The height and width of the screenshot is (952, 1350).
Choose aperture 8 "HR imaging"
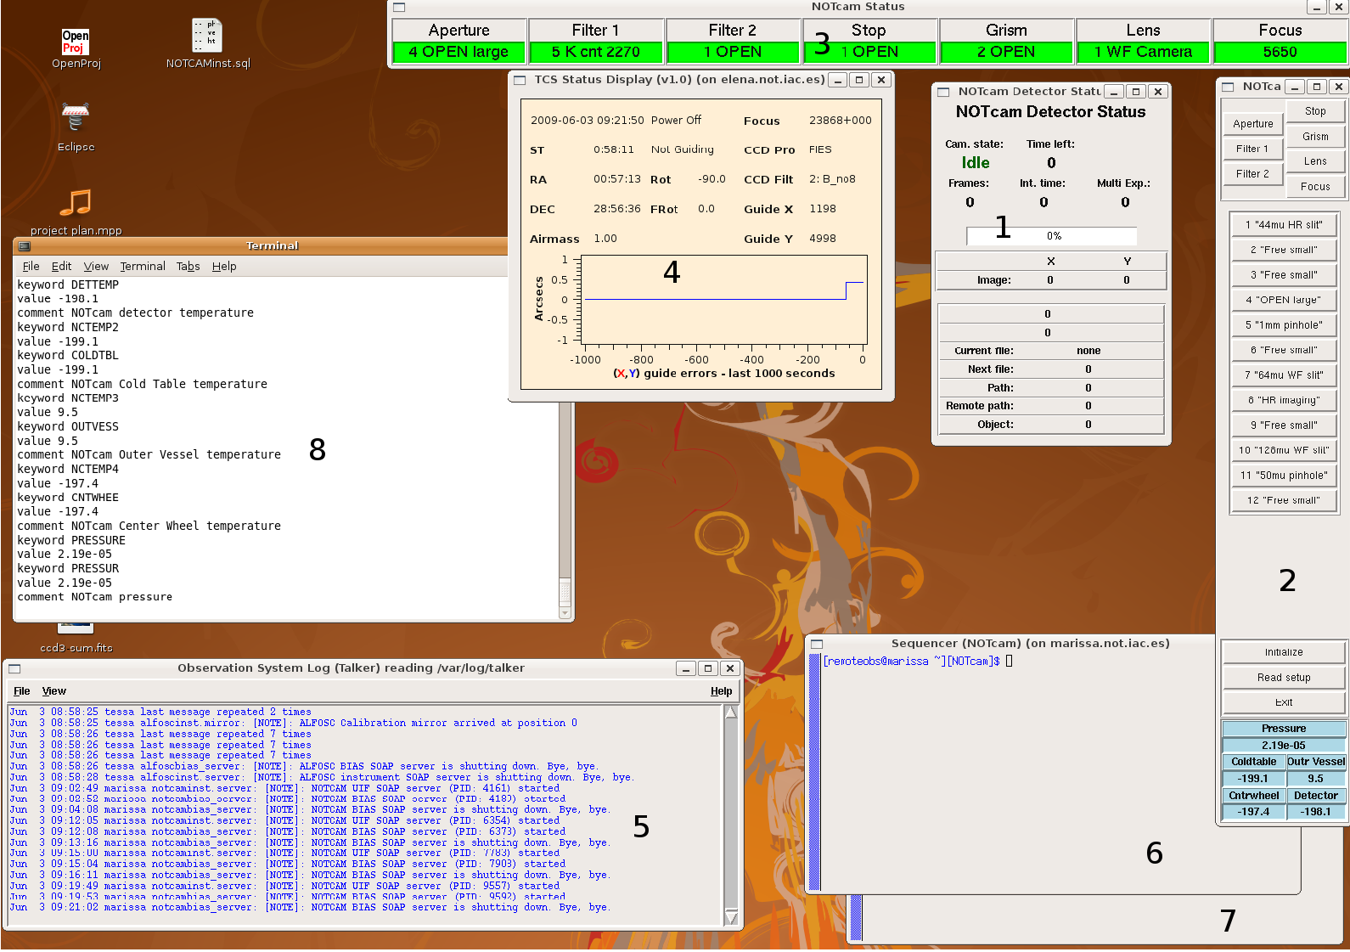1284,400
